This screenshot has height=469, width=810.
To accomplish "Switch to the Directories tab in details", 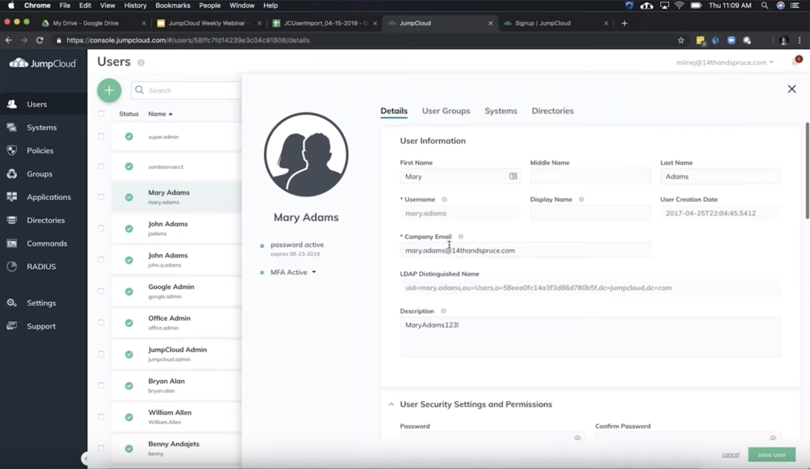I will point(552,111).
